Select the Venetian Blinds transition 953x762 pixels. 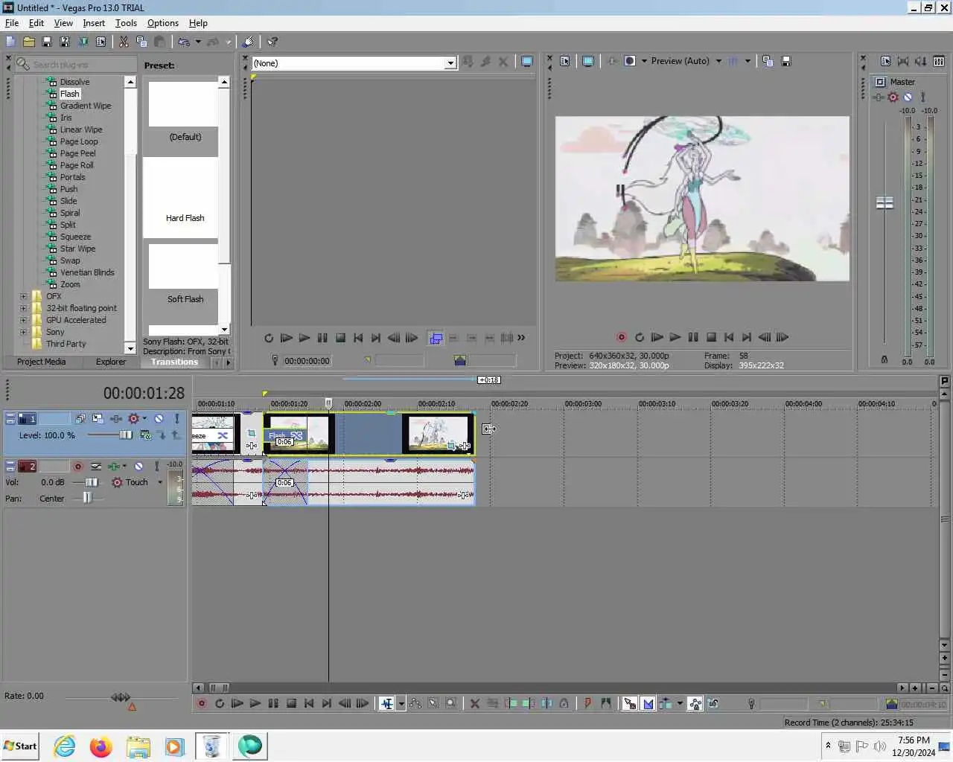[87, 272]
